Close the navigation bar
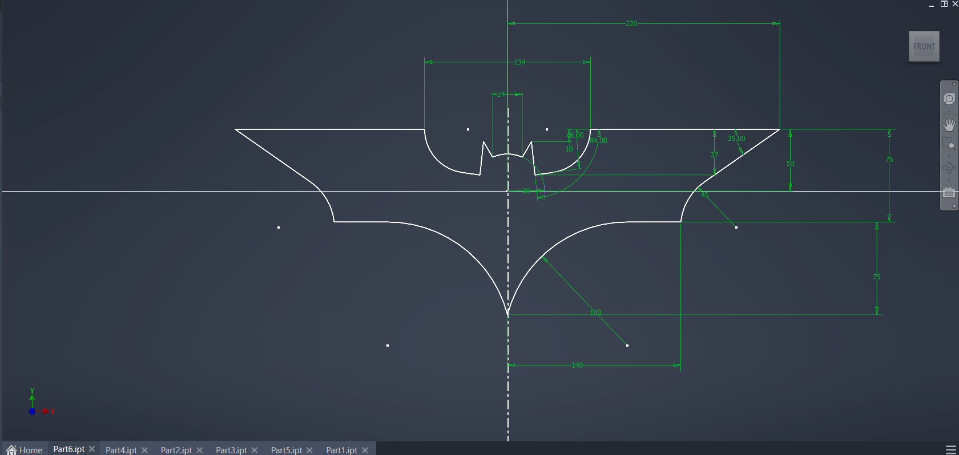 click(954, 84)
